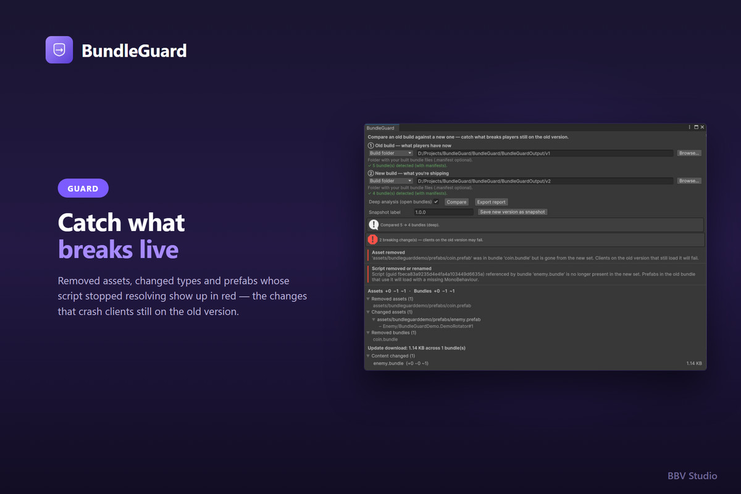
Task: Select the BundleGuard window tab
Action: coord(380,128)
